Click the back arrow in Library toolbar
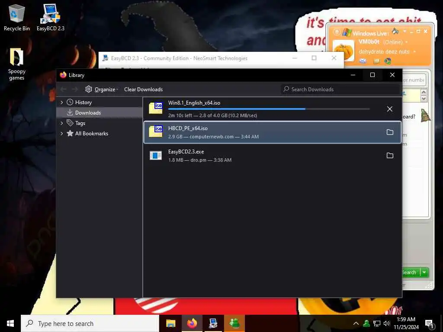443x332 pixels. point(64,89)
